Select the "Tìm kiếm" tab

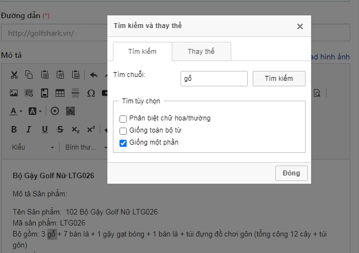pos(142,52)
